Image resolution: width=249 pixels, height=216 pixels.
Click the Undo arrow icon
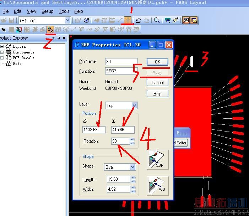(139, 20)
